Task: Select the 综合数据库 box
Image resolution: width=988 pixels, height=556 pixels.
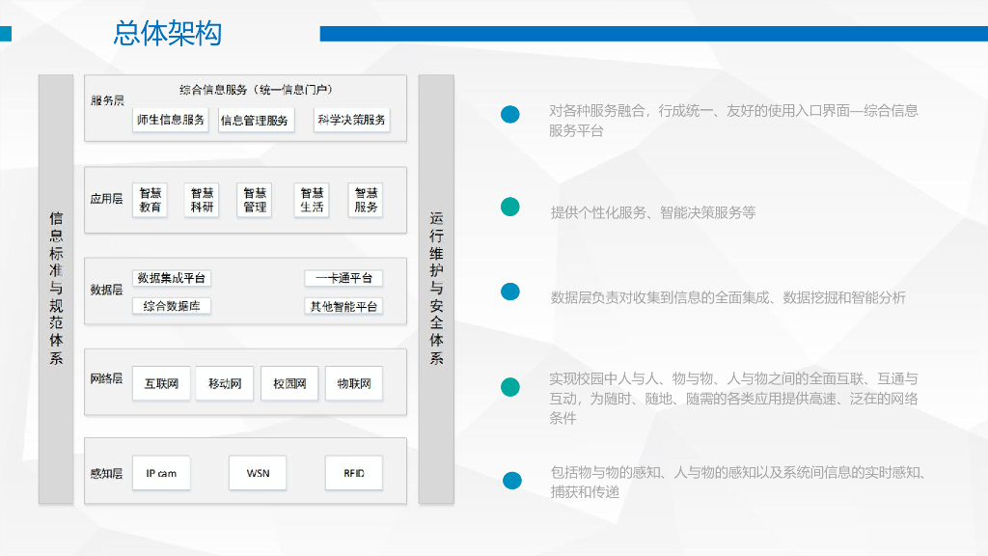Action: [171, 306]
